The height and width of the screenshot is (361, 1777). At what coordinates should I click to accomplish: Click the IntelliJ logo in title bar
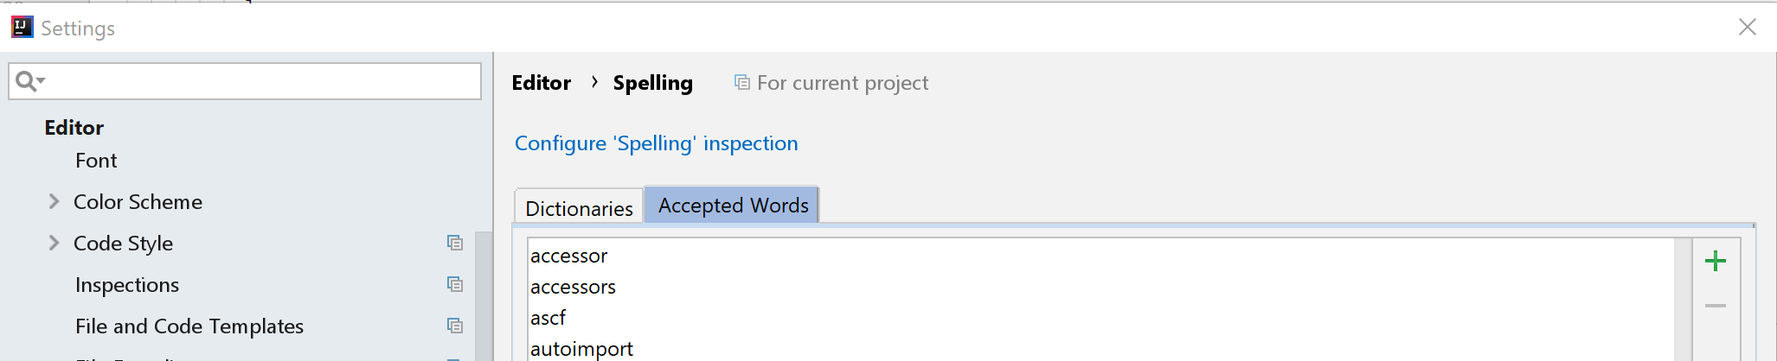[x=22, y=27]
